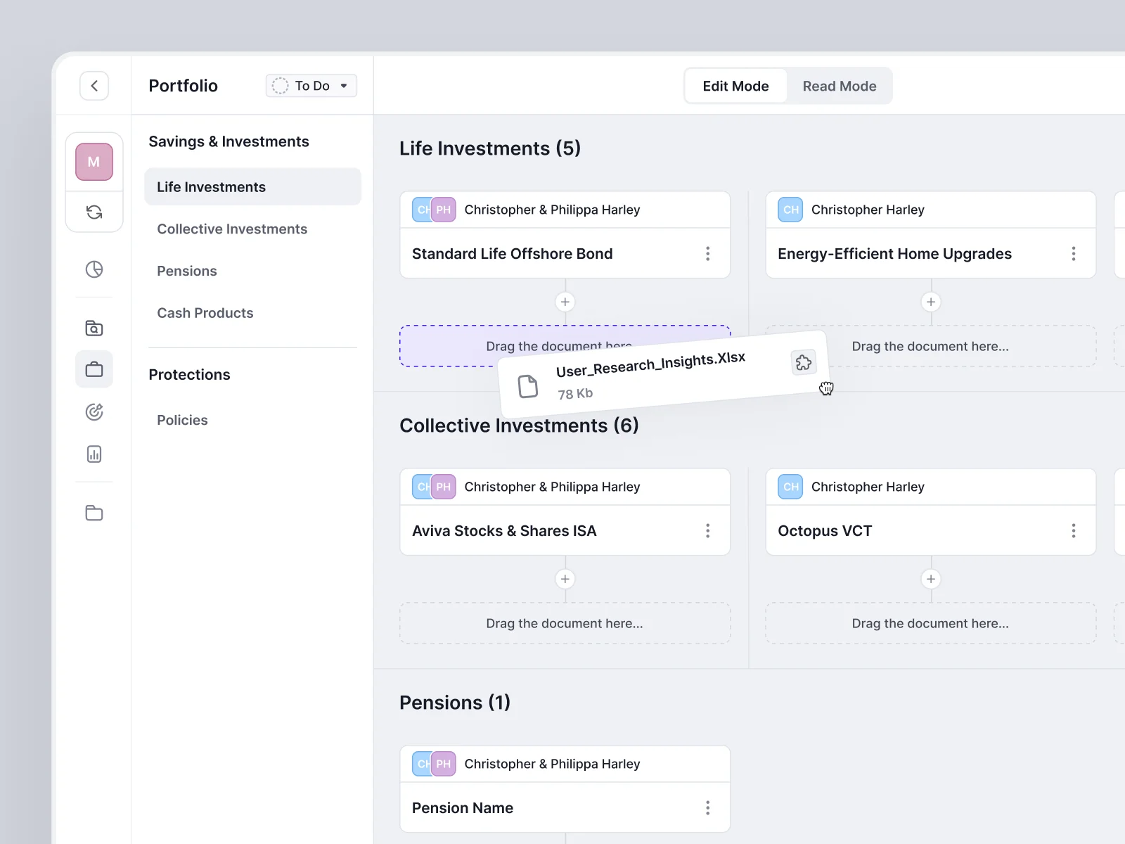This screenshot has width=1125, height=844.
Task: Select the briefcase portfolio icon
Action: click(x=94, y=369)
